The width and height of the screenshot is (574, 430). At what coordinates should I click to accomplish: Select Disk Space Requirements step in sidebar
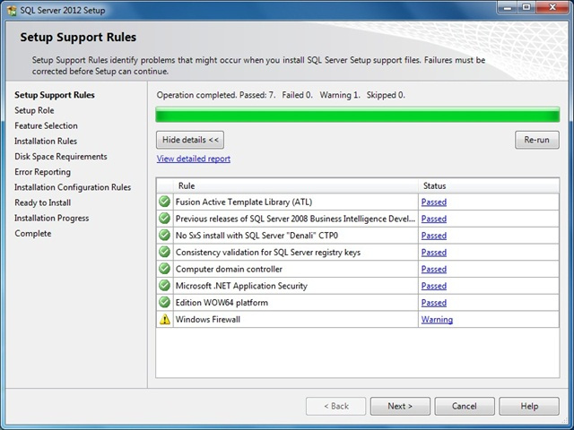(61, 157)
